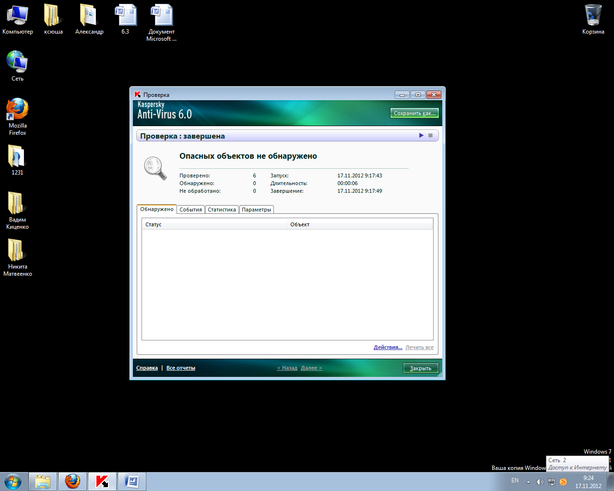The image size is (614, 491).
Task: Click Firefox taskbar button
Action: (x=72, y=481)
